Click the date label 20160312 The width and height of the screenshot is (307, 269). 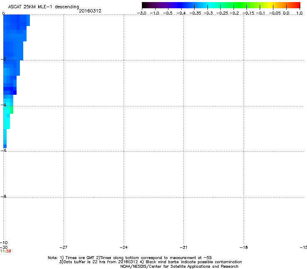click(90, 11)
